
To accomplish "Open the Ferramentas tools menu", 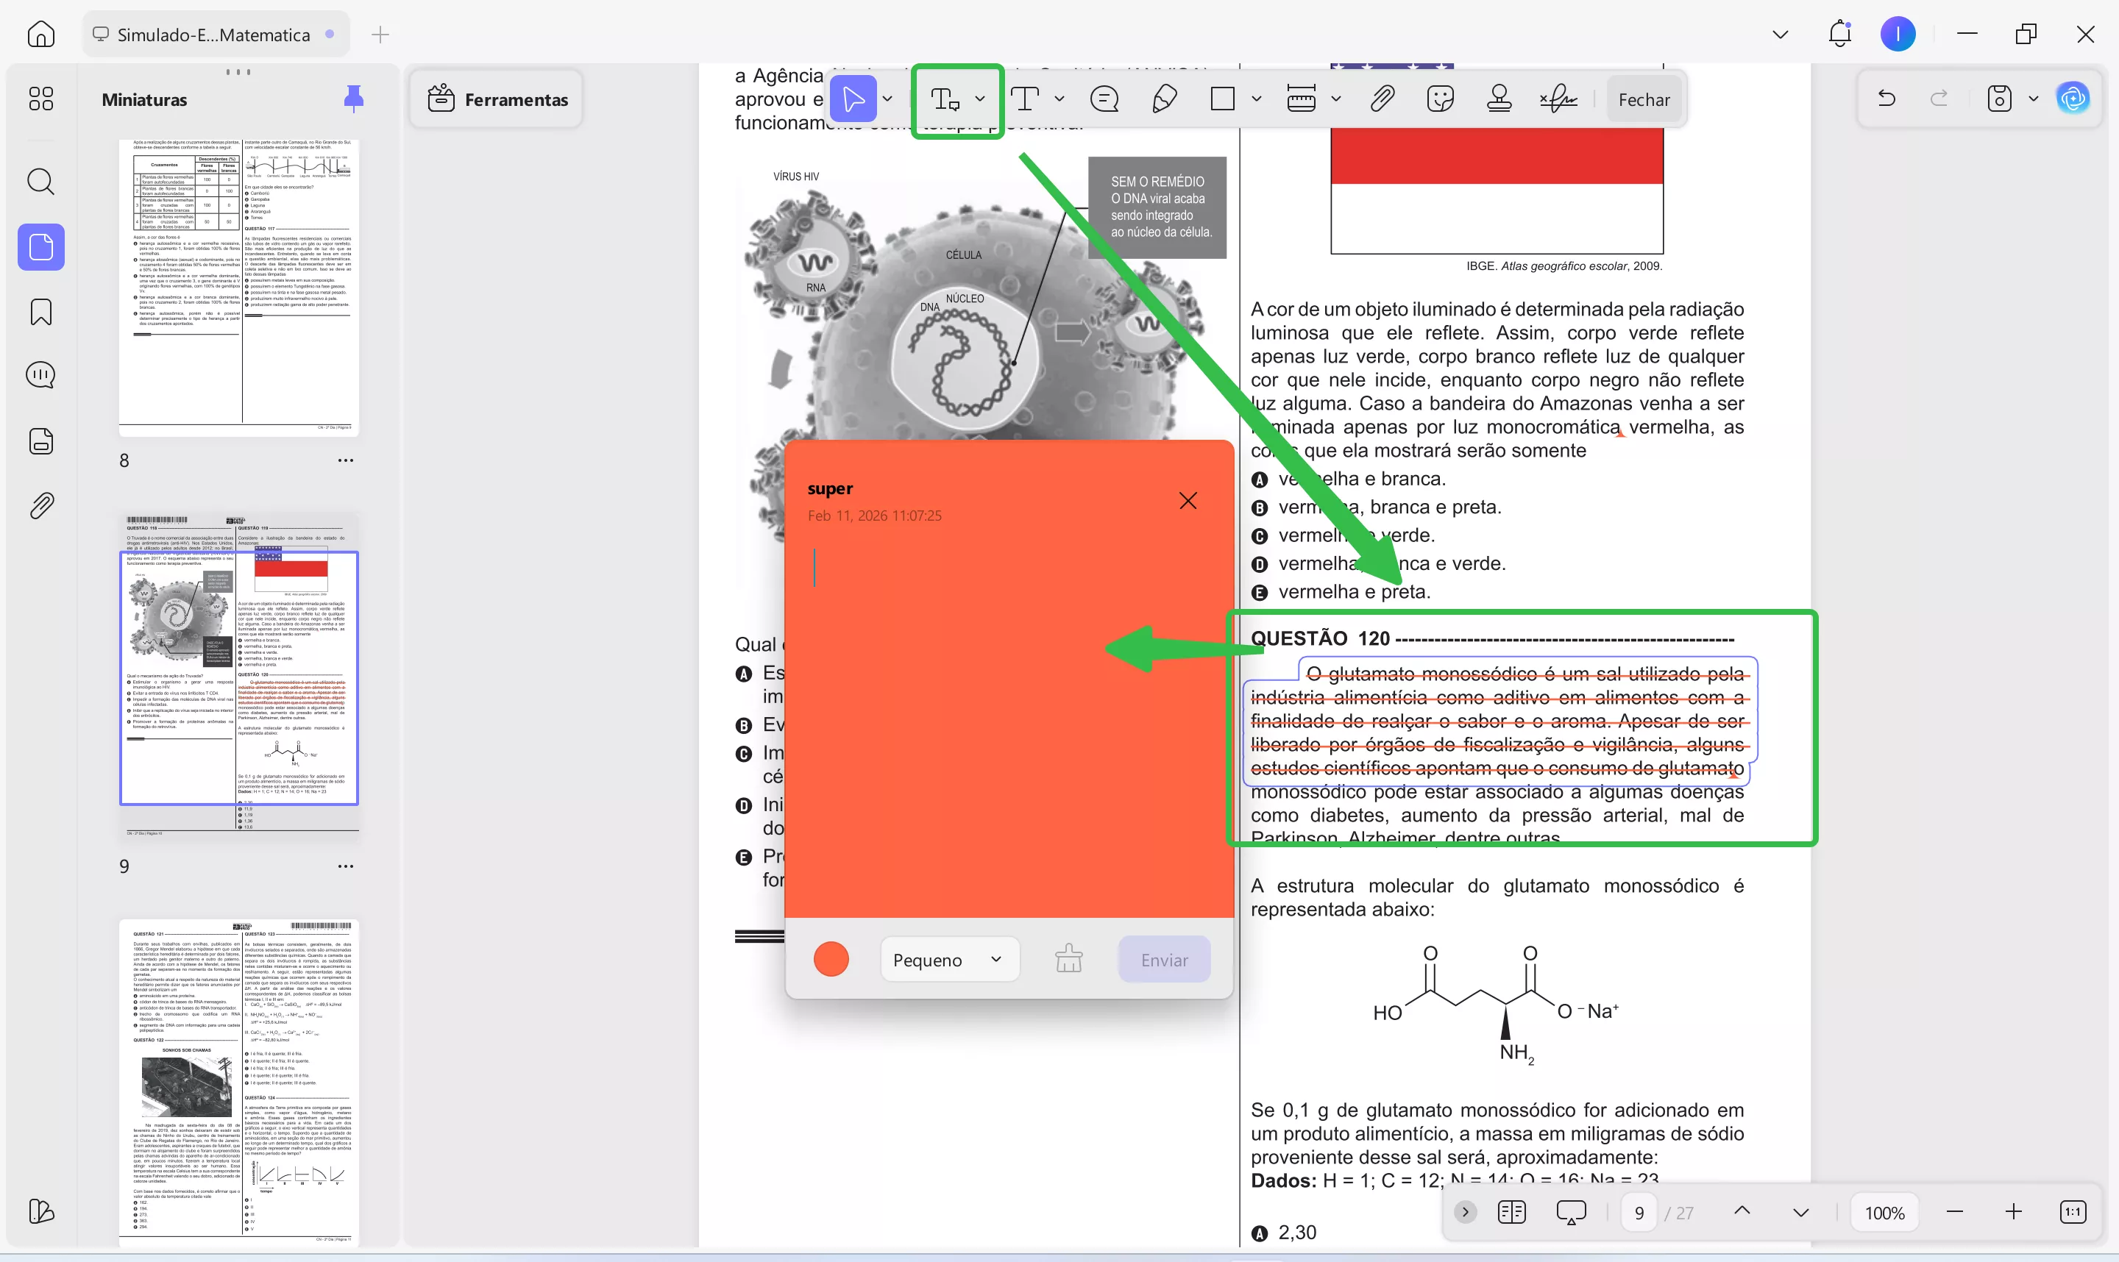I will coord(496,99).
